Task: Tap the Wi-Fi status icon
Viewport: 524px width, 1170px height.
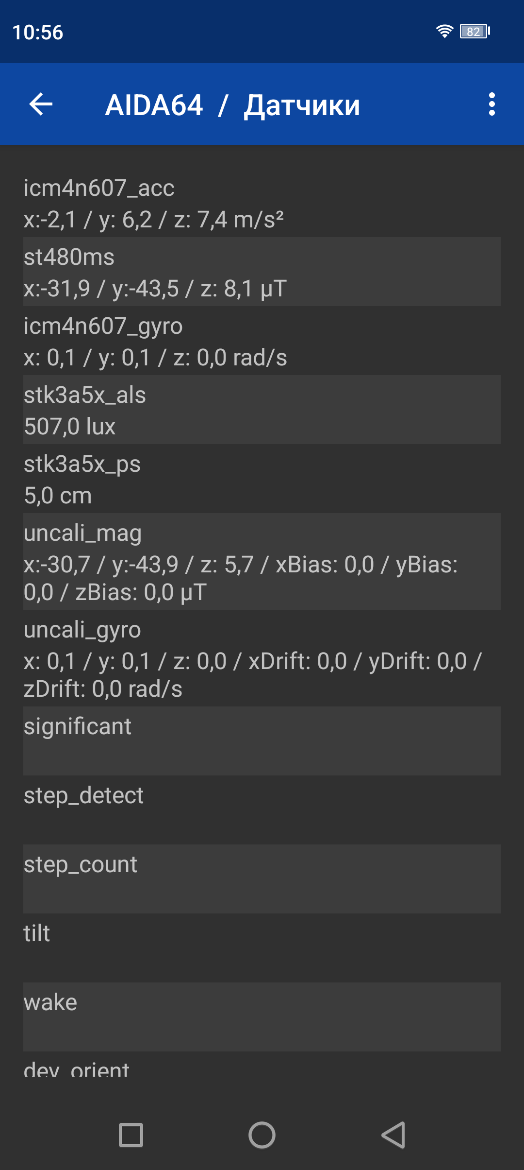Action: coord(444,32)
